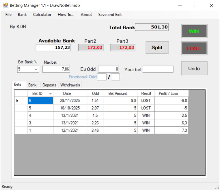
Task: Click the Betting Manager app icon in title bar
Action: (x=5, y=5)
